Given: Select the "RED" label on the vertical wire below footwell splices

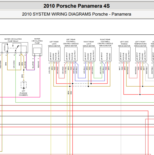Looking at the screenshot, I should pos(71,93).
